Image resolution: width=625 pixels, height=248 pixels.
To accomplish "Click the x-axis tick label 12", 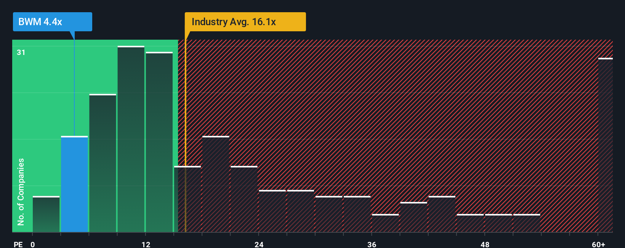I will pos(146,244).
